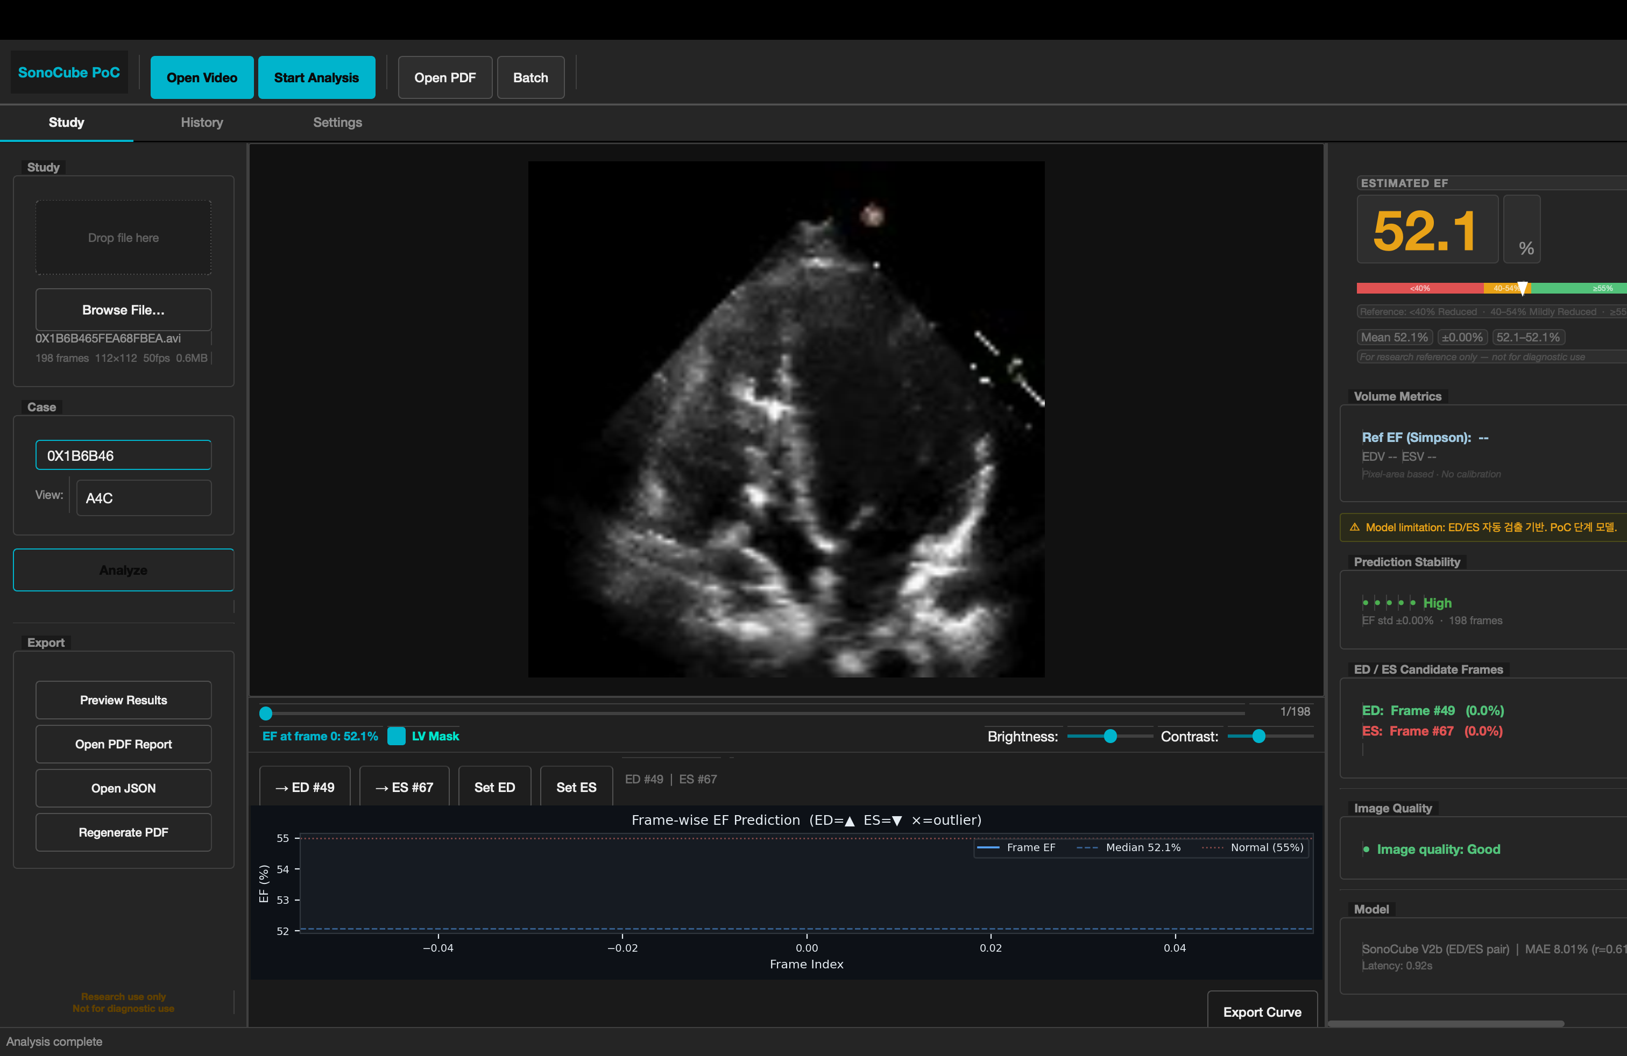Click the Contrast slider handle
Image resolution: width=1627 pixels, height=1056 pixels.
point(1258,736)
